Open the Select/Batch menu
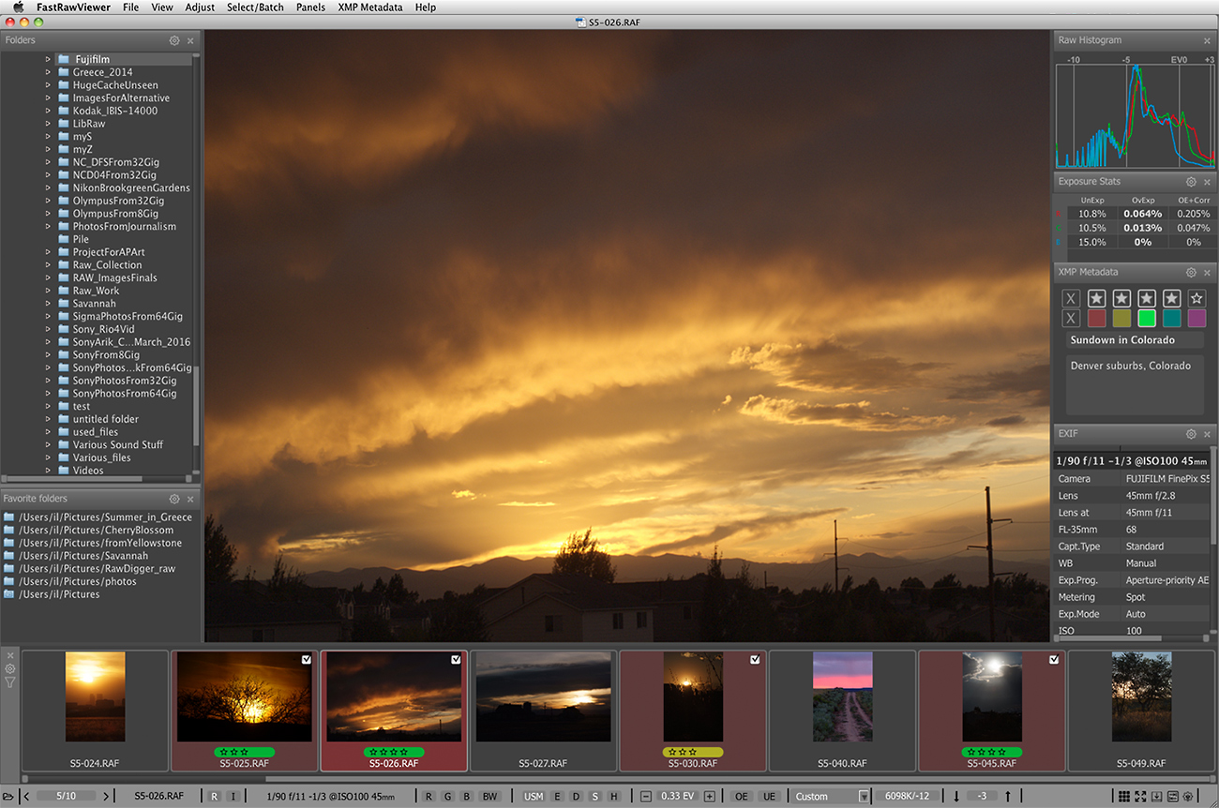 click(255, 7)
